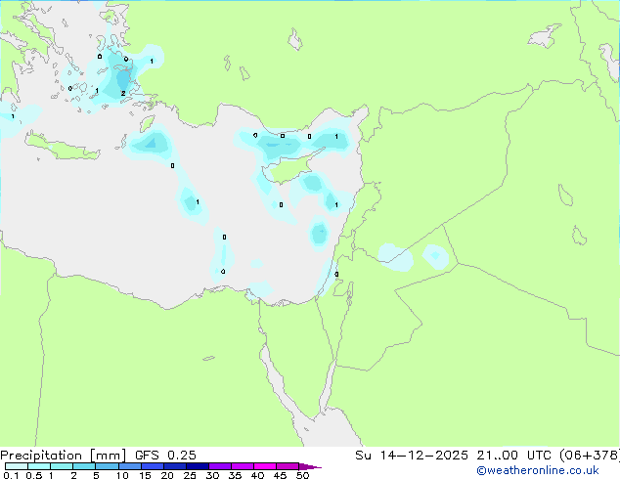Click the '21..00 UTC' time text
620x479 pixels.
point(513,456)
